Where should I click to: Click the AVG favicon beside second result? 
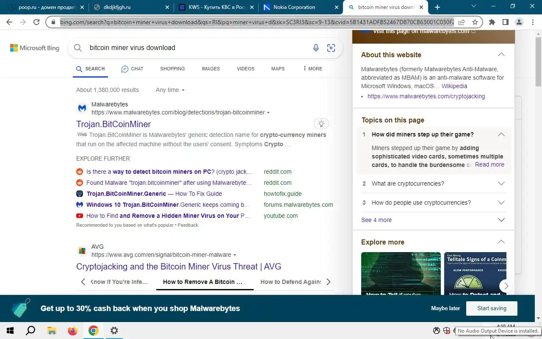coord(82,251)
